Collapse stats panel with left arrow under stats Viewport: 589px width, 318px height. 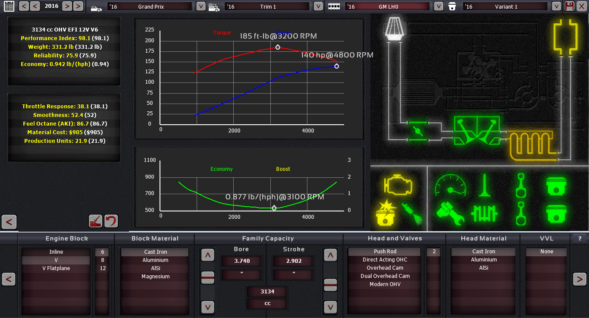9,222
